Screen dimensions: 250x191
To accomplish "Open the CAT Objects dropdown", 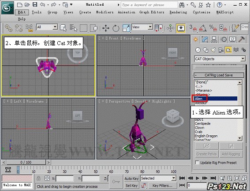I will 220,59.
